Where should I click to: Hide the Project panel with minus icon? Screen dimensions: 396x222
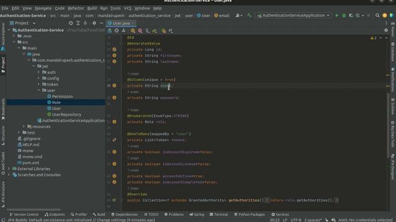(x=101, y=23)
